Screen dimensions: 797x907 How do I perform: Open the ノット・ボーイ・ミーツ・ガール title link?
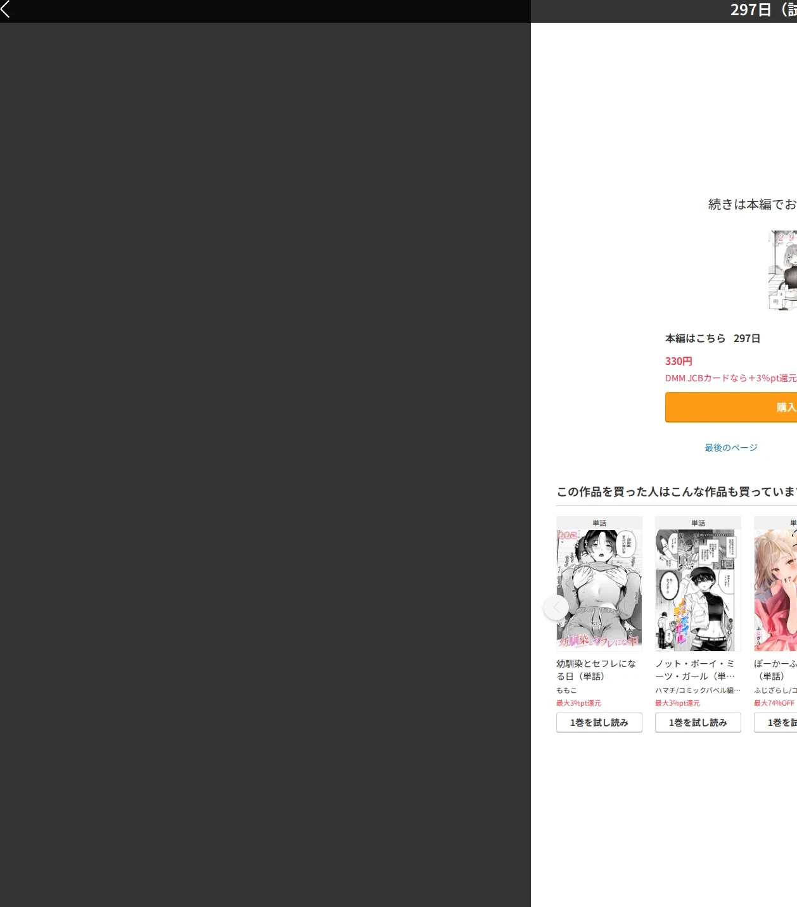695,670
